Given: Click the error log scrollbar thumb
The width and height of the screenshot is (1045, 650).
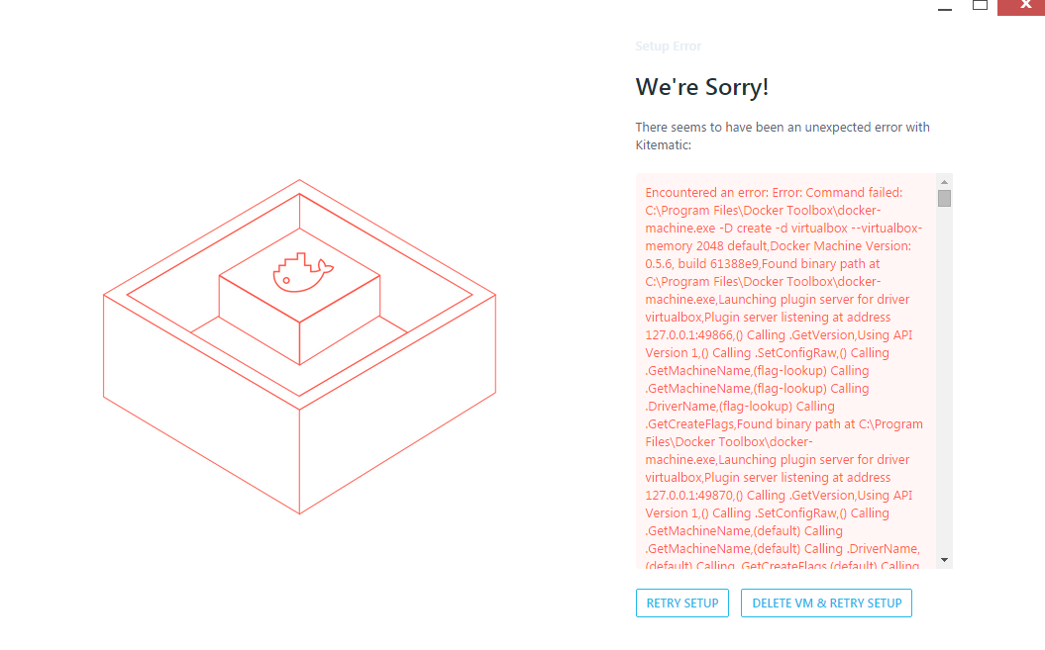Looking at the screenshot, I should [944, 199].
